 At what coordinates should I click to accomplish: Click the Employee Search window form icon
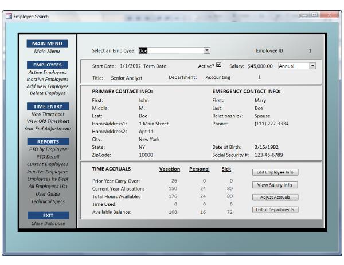[x=7, y=15]
